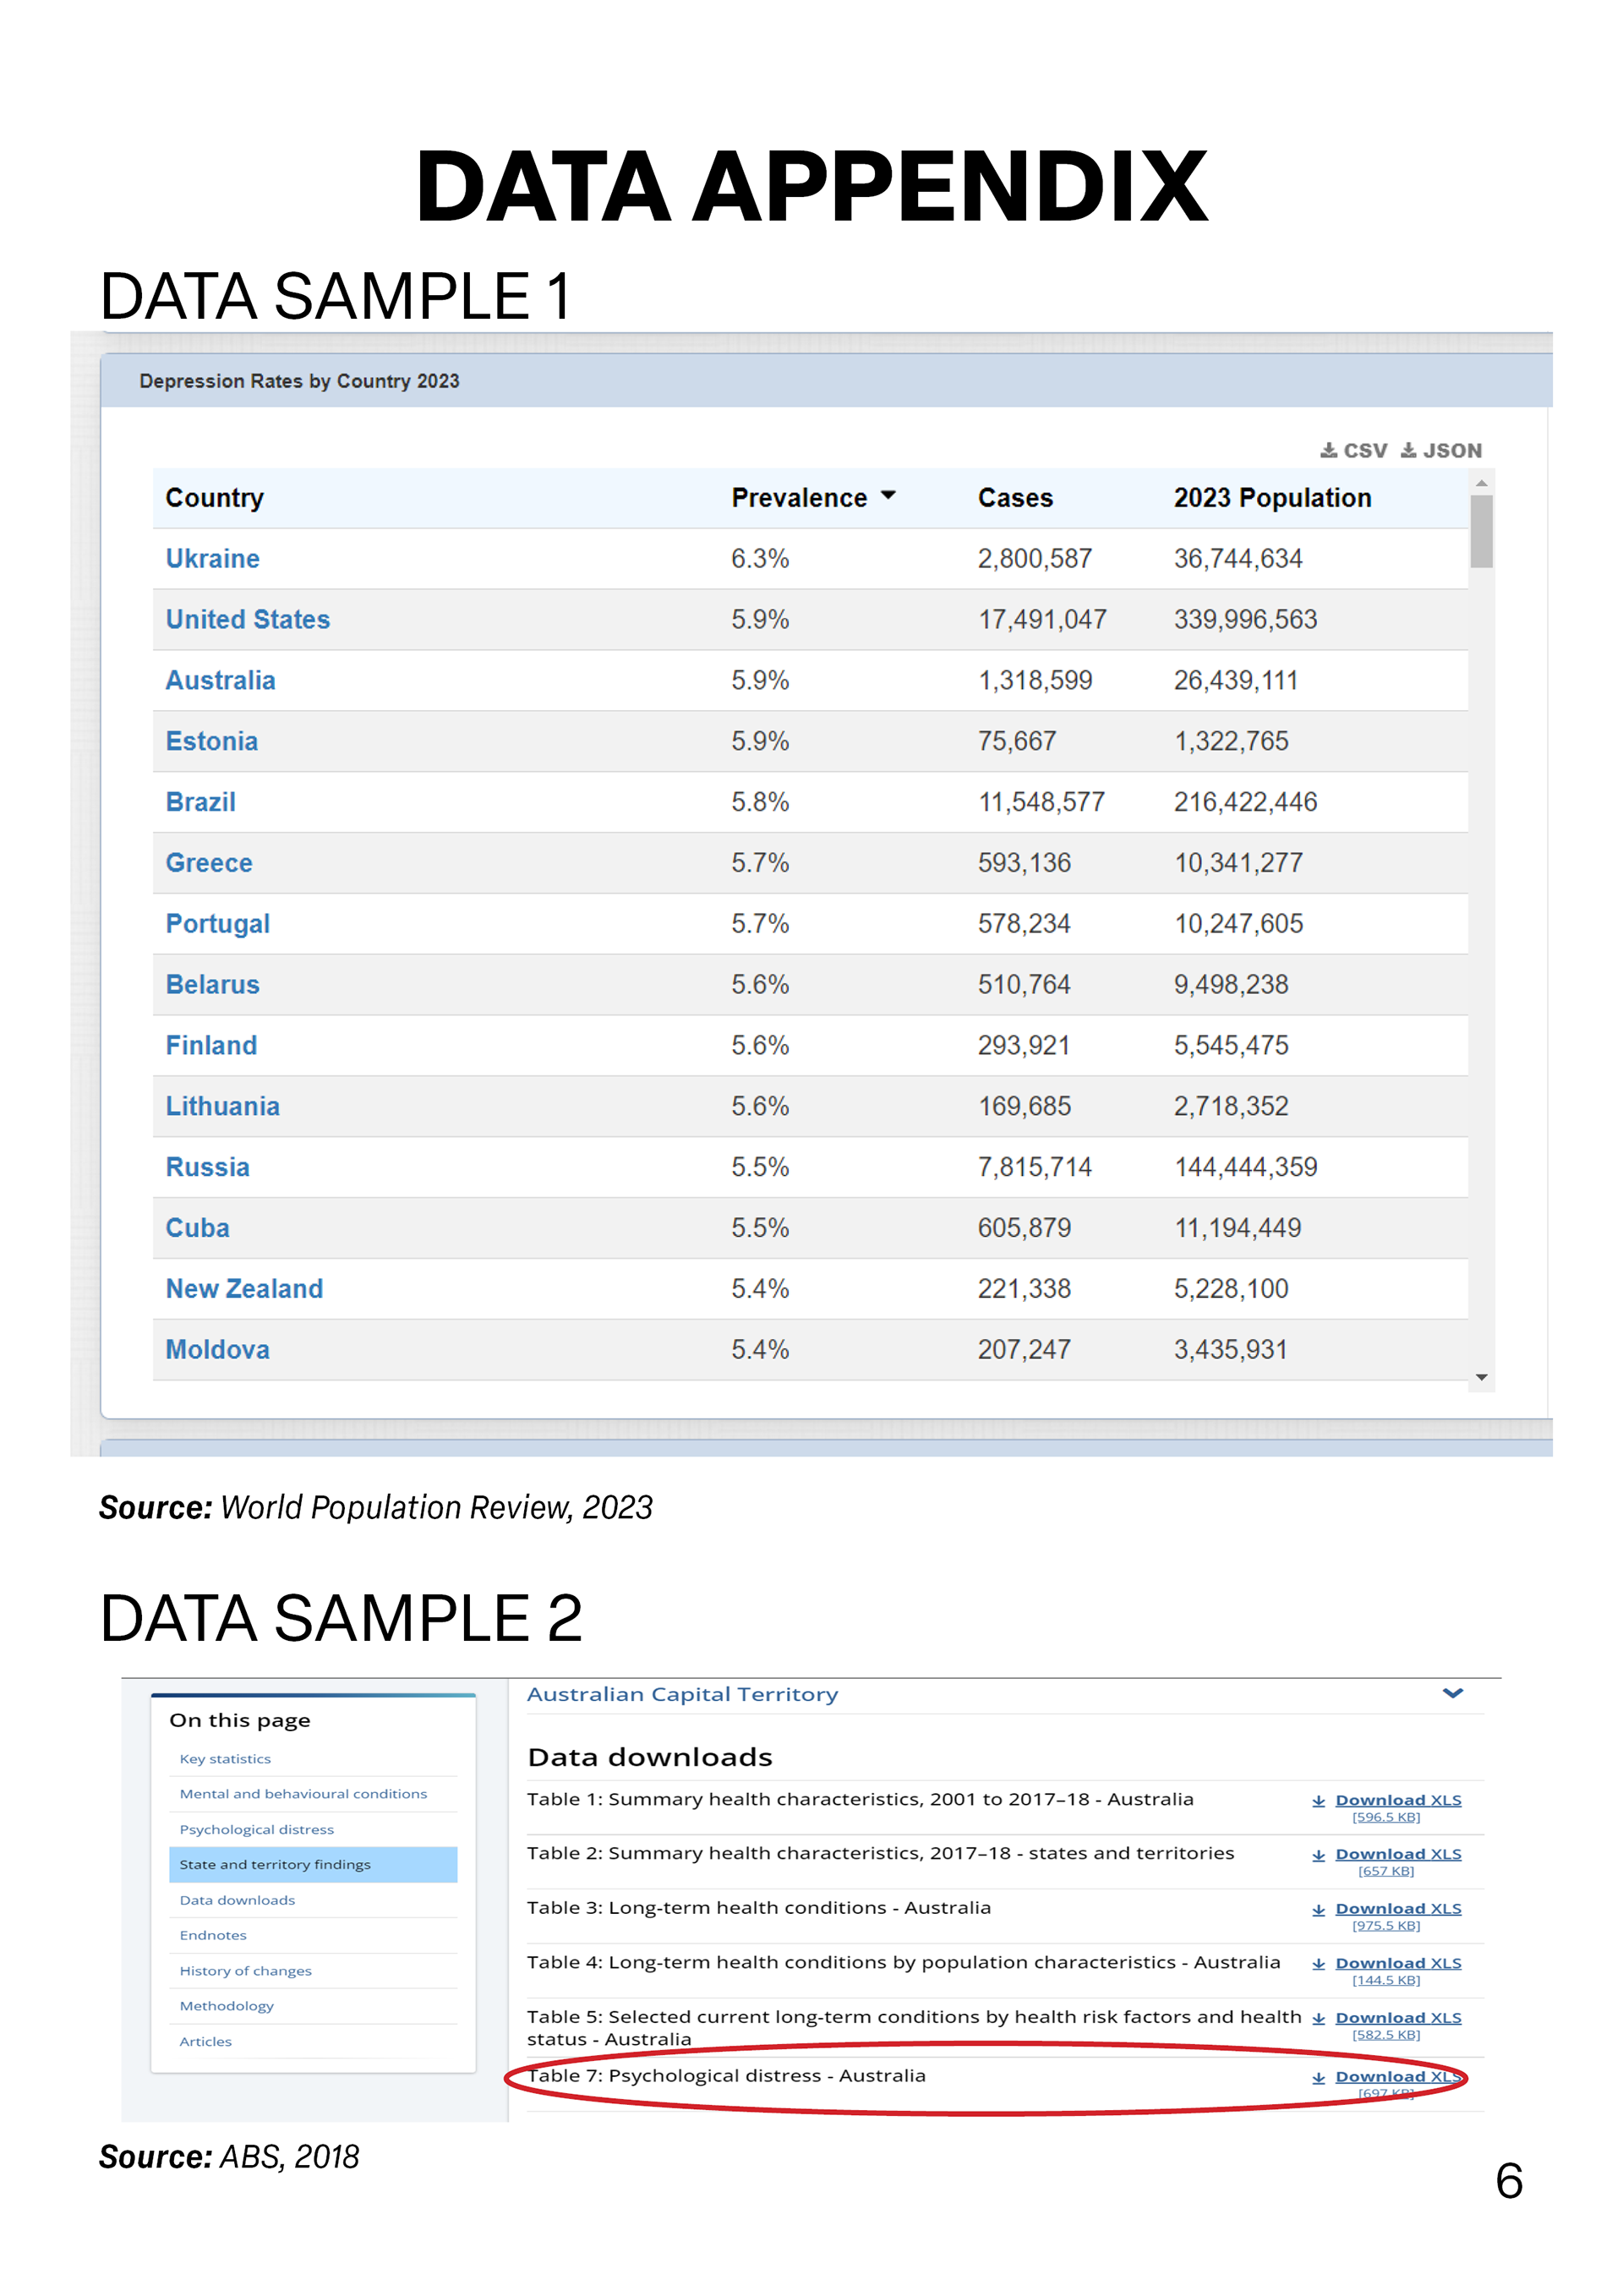Viewport: 1623px width, 2296px height.
Task: Sort by the Cases column header
Action: 1015,498
